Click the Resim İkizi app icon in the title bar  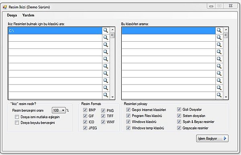pyautogui.click(x=5, y=7)
